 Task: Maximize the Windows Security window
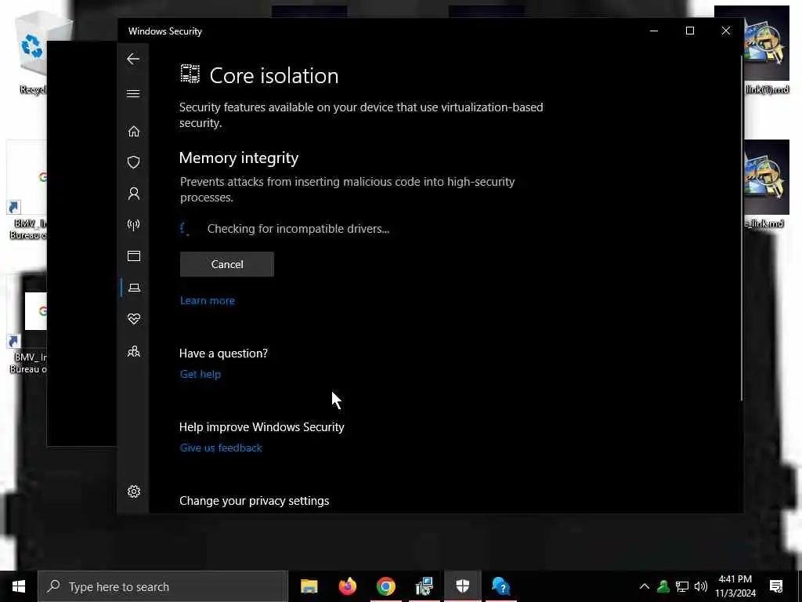pyautogui.click(x=689, y=31)
